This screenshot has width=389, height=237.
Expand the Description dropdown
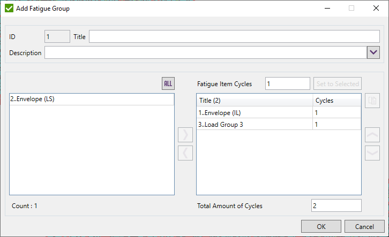373,52
